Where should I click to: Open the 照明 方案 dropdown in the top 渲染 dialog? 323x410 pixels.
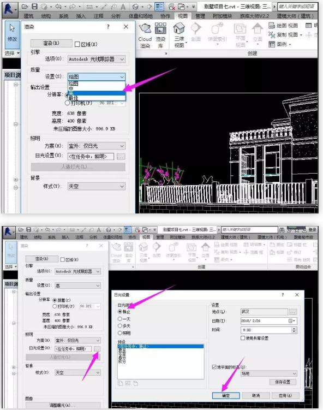click(x=97, y=146)
